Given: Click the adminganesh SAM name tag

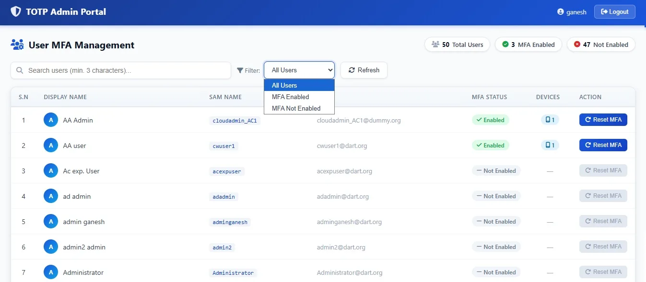Looking at the screenshot, I should (x=230, y=222).
